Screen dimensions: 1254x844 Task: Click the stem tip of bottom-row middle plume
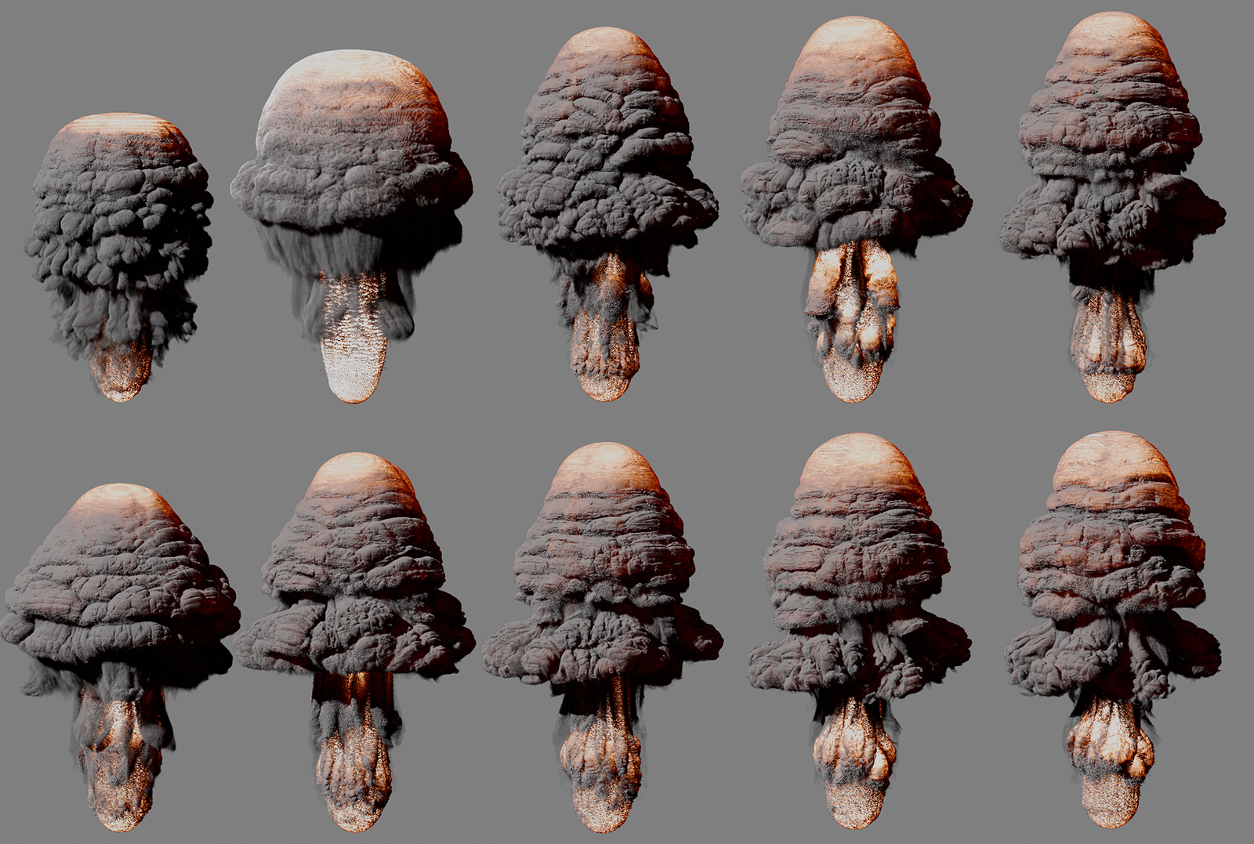pyautogui.click(x=602, y=807)
